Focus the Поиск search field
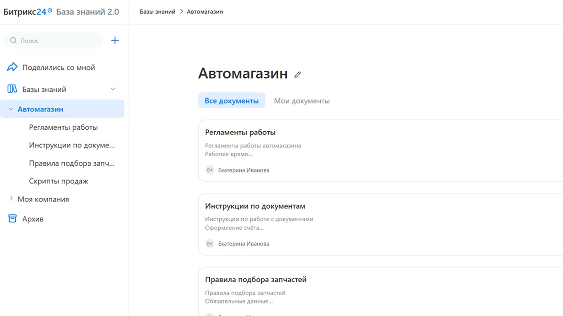 53,40
